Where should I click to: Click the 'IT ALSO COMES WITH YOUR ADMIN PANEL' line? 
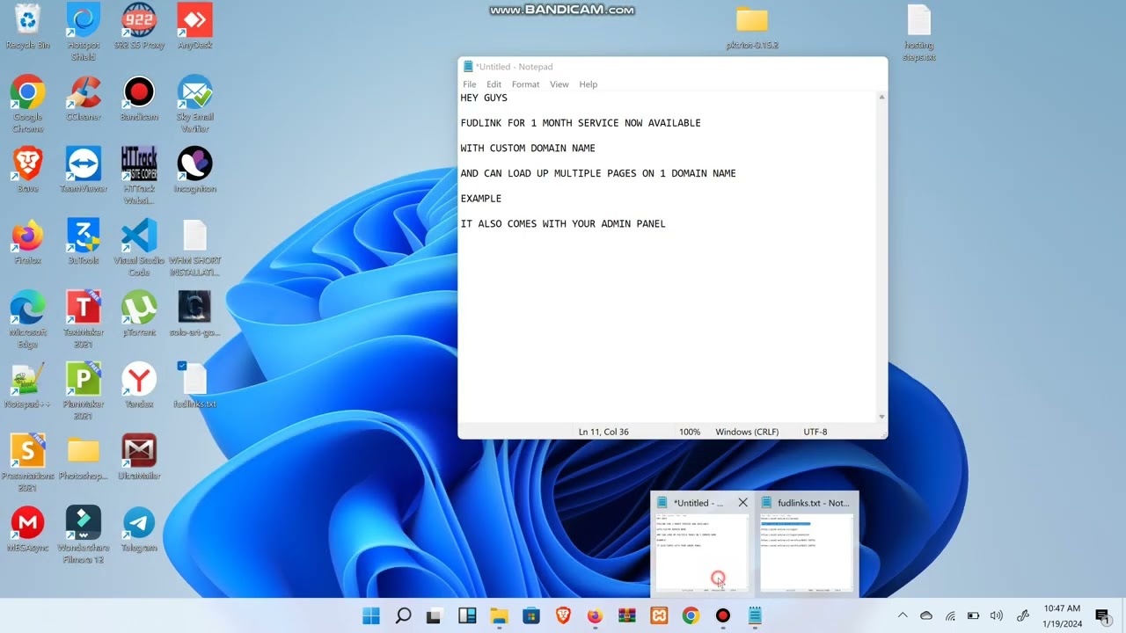(x=563, y=224)
